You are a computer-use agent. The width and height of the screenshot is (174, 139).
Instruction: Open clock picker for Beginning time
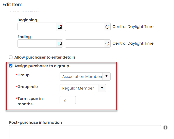[107, 27]
